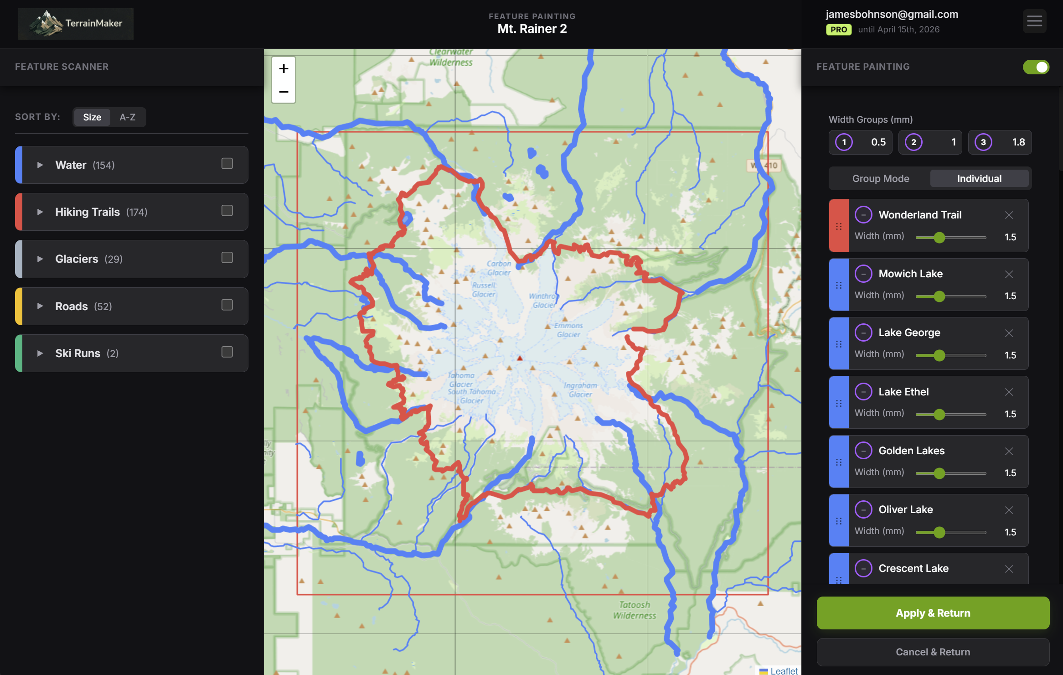Sort features by A-Z
Screen dimensions: 1063x675
(x=127, y=117)
